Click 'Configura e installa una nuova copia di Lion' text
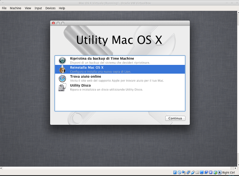The width and height of the screenshot is (239, 176). click(101, 72)
